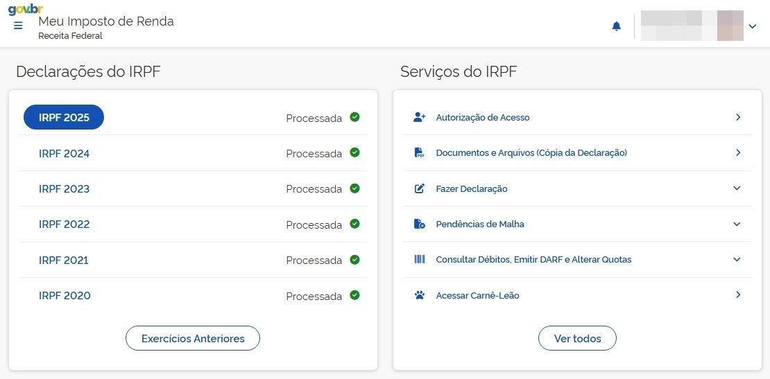Click the Exercícios Anteriores button
770x379 pixels.
click(x=193, y=339)
